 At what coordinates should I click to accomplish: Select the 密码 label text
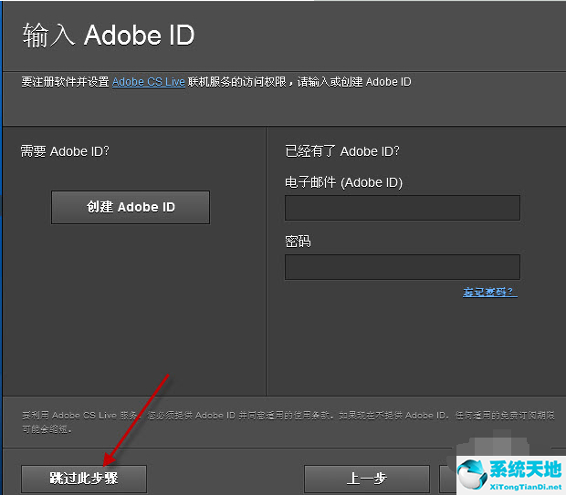[298, 242]
